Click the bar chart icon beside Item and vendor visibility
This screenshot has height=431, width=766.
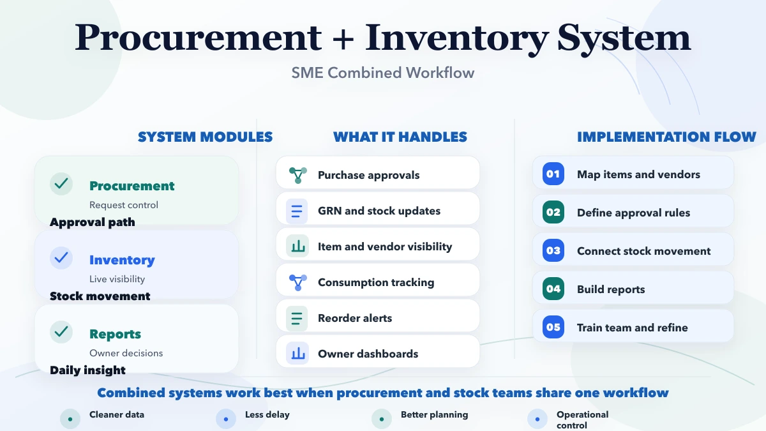point(296,244)
